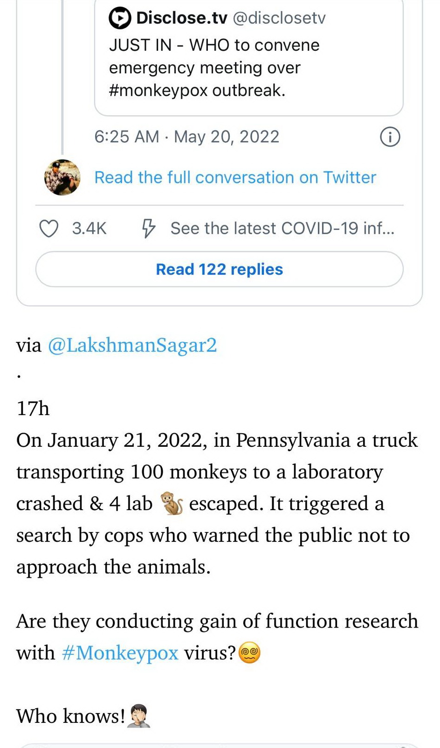Screen dimensions: 440x748
Task: Click the #Monkeypox hashtag link
Action: (x=120, y=653)
